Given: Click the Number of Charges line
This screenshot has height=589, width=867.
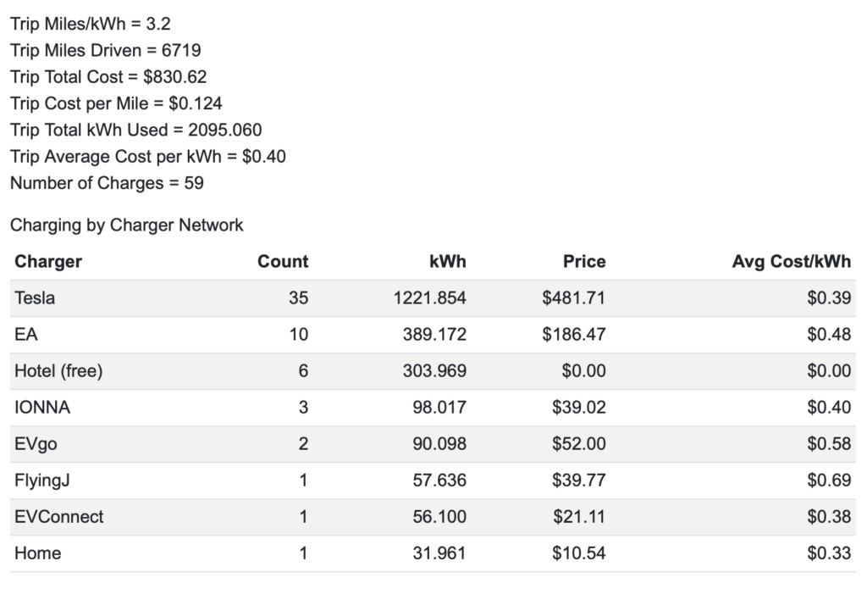Looking at the screenshot, I should tap(107, 183).
